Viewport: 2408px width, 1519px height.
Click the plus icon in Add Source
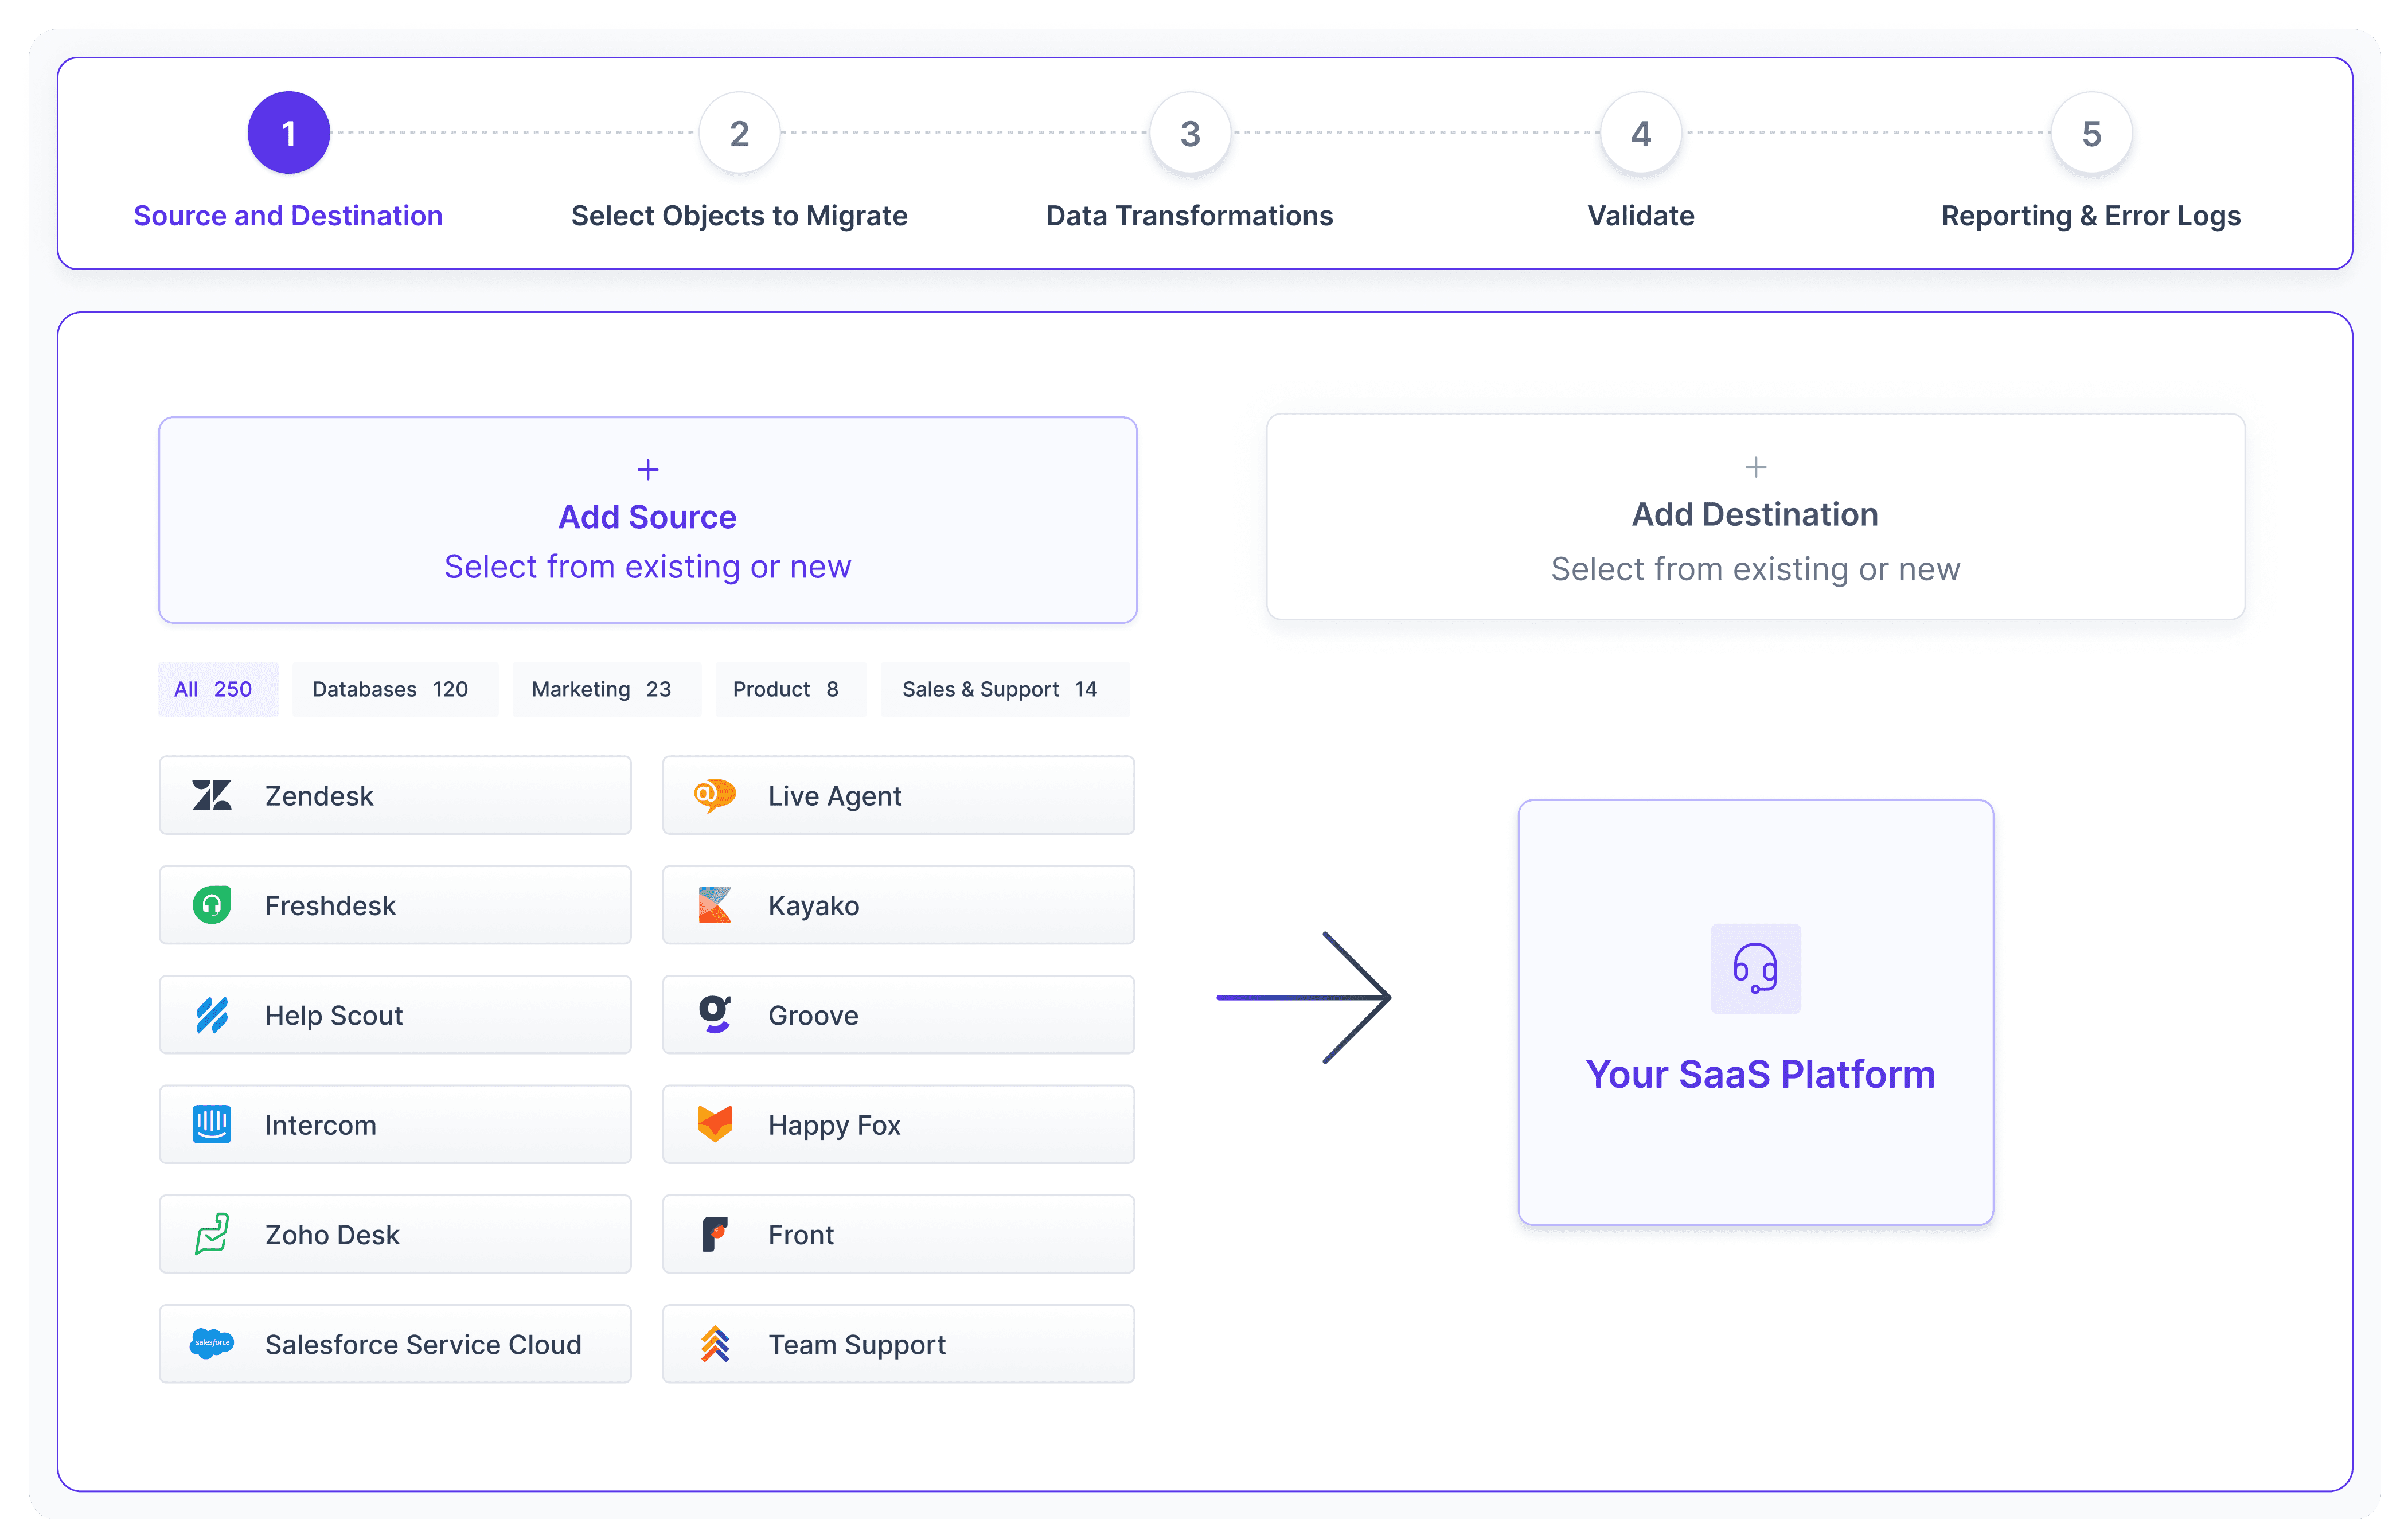648,469
